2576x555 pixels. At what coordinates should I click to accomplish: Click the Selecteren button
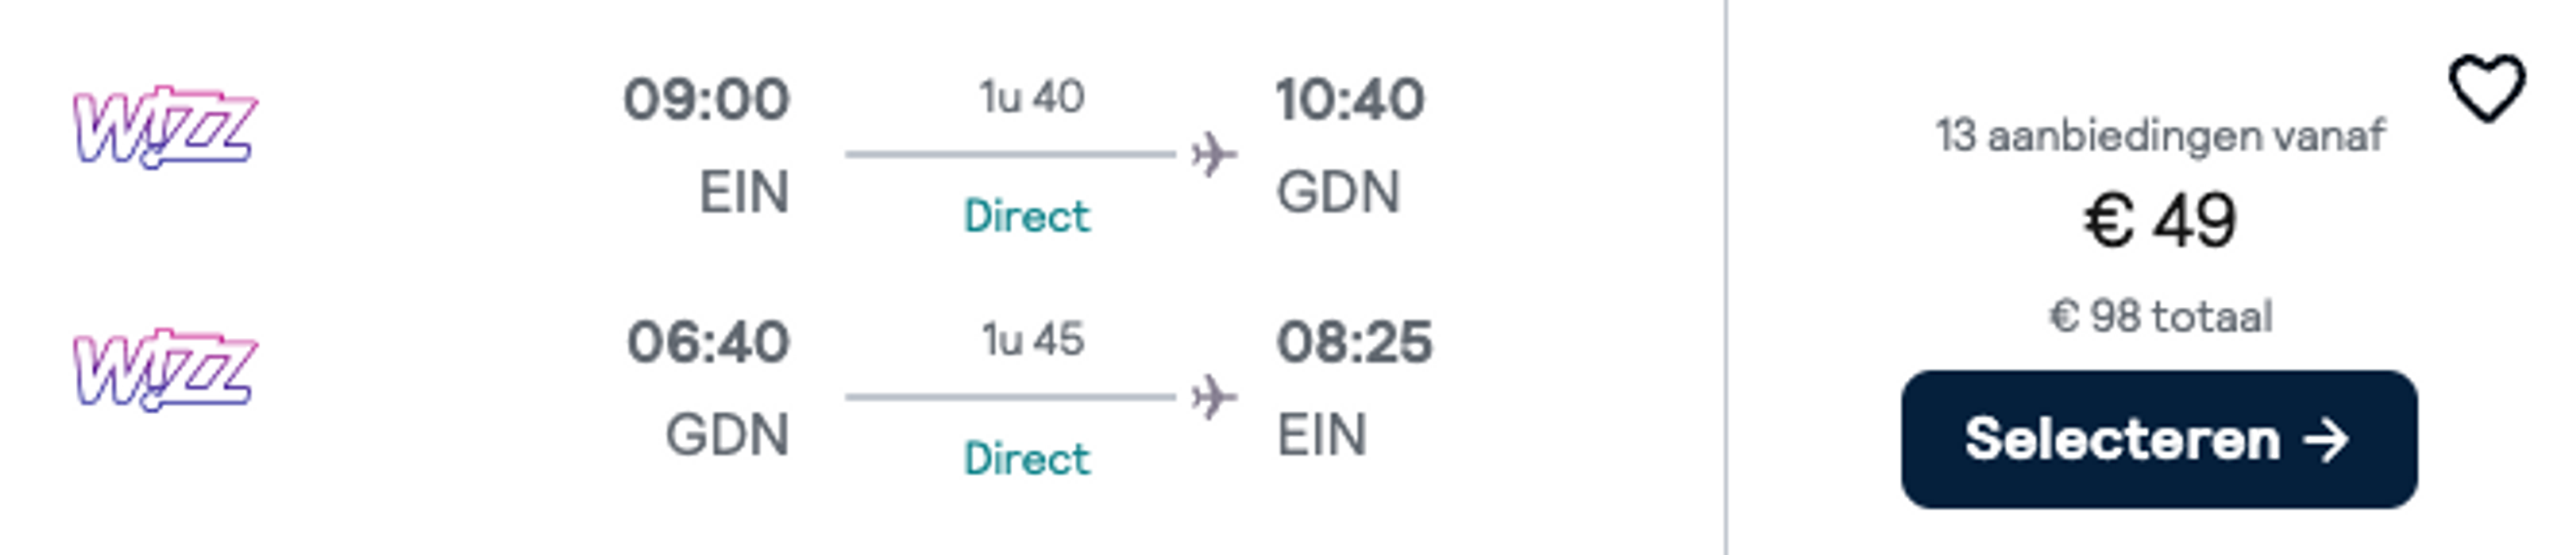click(2159, 439)
